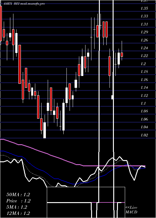
Task: Select the lowest white candle near 1.02
Action: coord(45,130)
